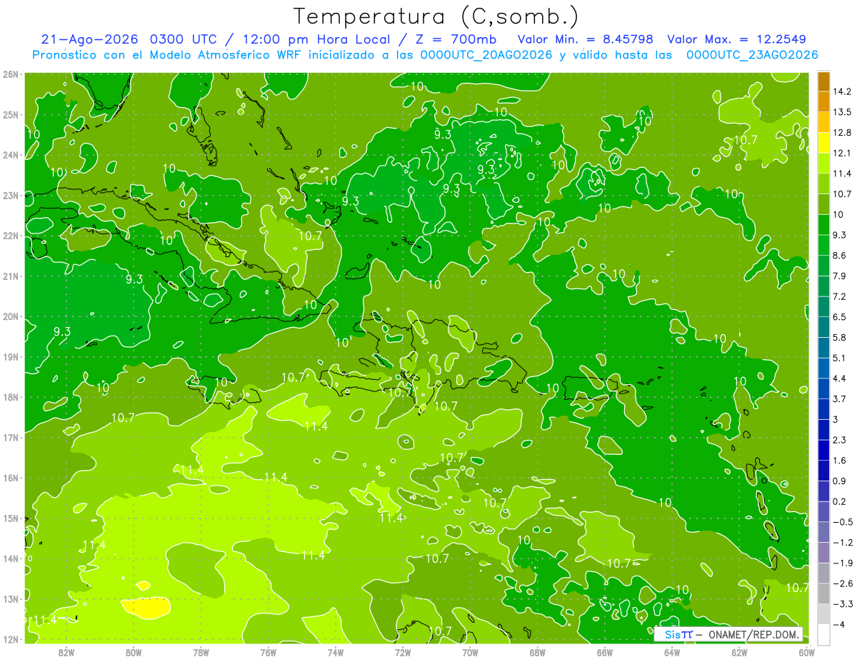This screenshot has width=857, height=662.
Task: Click the '7.9' color scale label
Action: click(840, 276)
